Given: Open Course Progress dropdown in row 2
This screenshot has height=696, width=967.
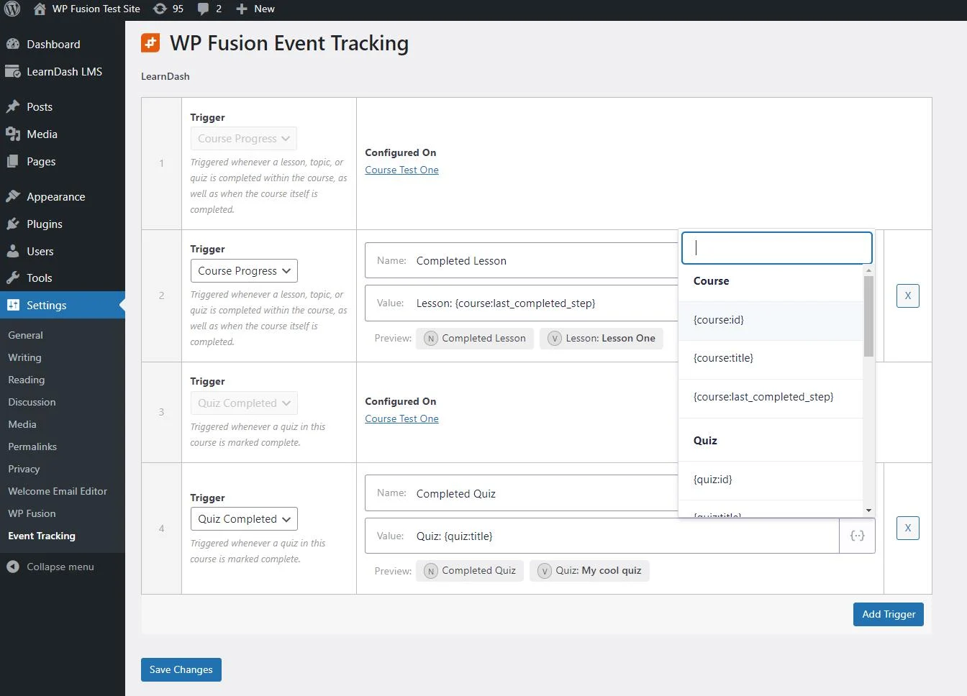Looking at the screenshot, I should (x=244, y=270).
